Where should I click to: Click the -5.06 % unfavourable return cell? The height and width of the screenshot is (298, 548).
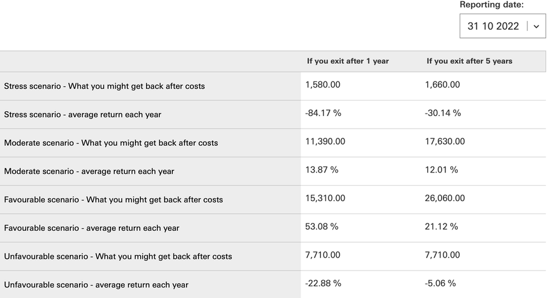click(440, 283)
